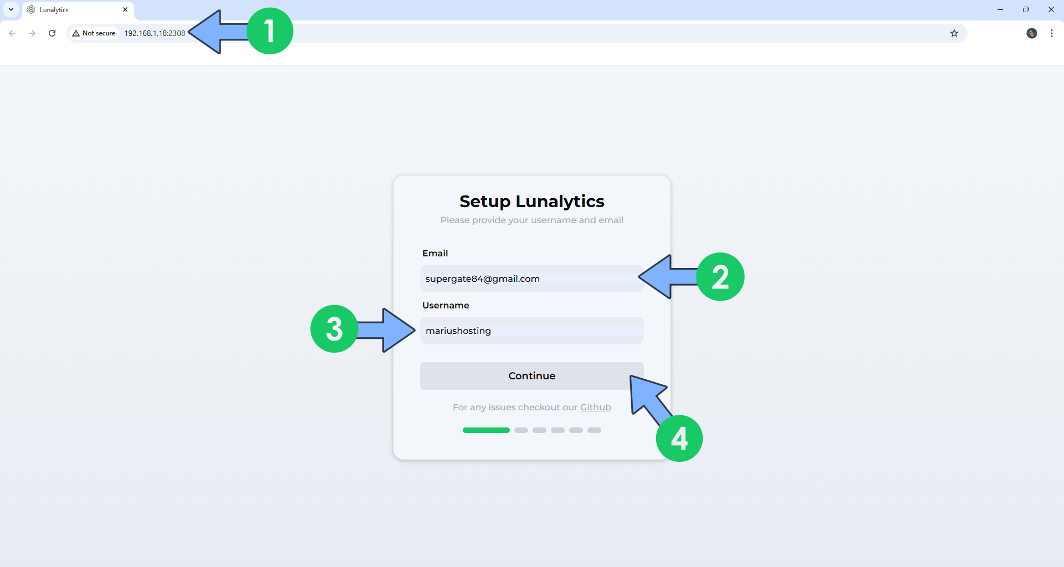Open the Github link
The height and width of the screenshot is (567, 1064).
595,407
